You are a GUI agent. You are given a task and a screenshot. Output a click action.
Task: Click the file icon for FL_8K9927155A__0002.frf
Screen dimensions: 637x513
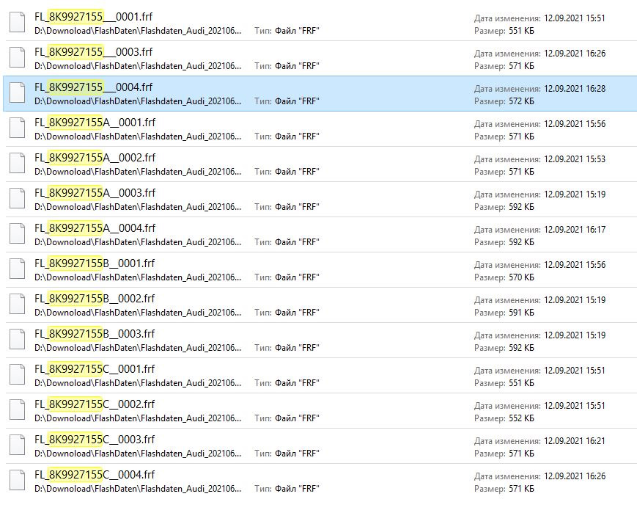[x=18, y=164]
